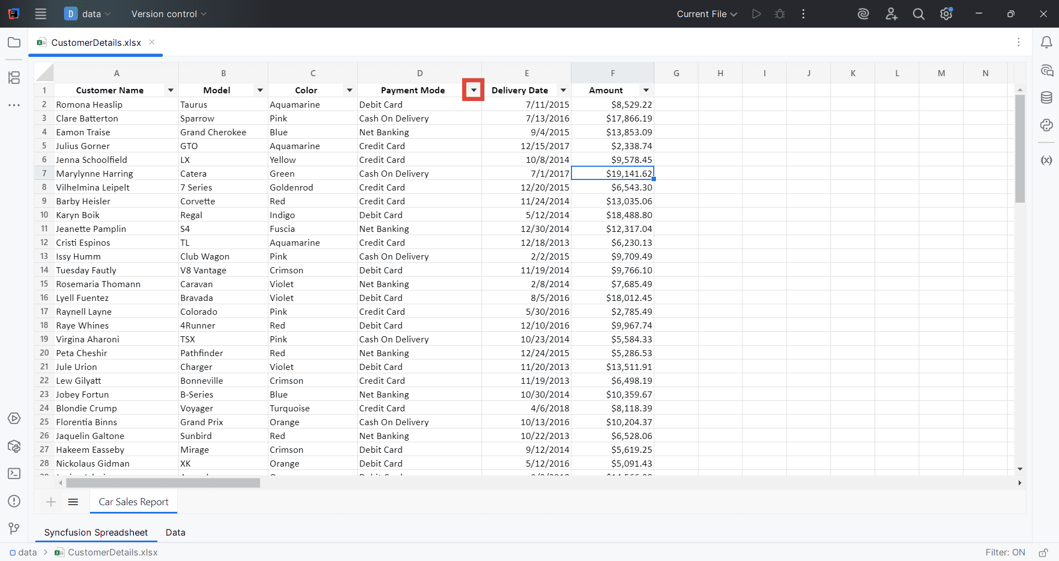The image size is (1059, 561).
Task: Start the debugger
Action: (x=780, y=14)
